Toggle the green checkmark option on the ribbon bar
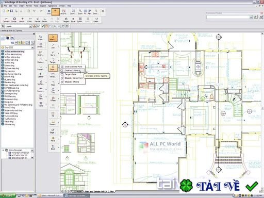The image size is (264, 198). click(43, 26)
